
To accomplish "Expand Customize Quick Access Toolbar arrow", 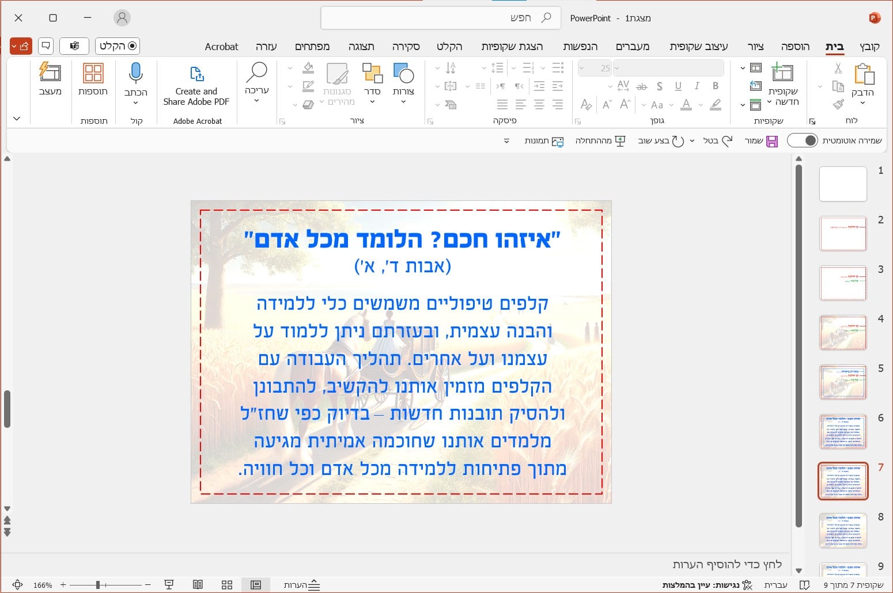I will coord(506,141).
